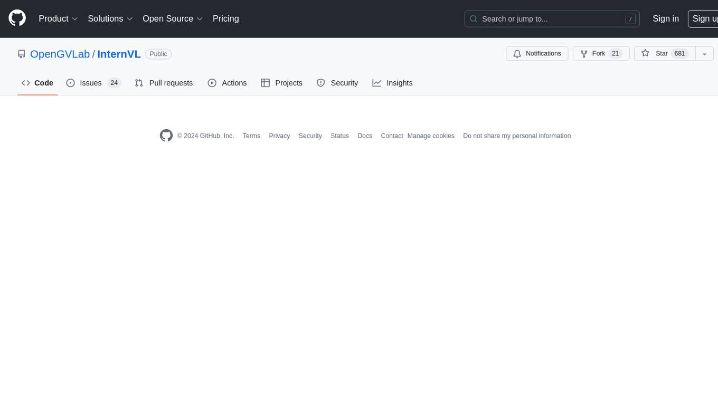
Task: Click the search magnifier icon
Action: click(x=474, y=19)
